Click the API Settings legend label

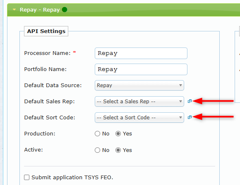coord(46,31)
